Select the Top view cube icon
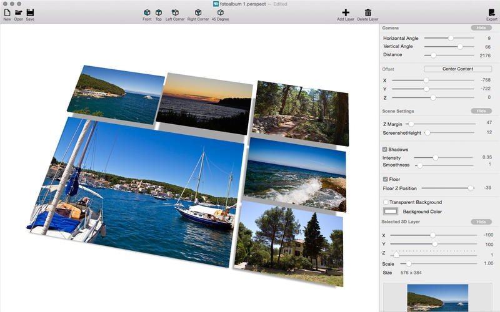This screenshot has width=500, height=312. point(159,12)
